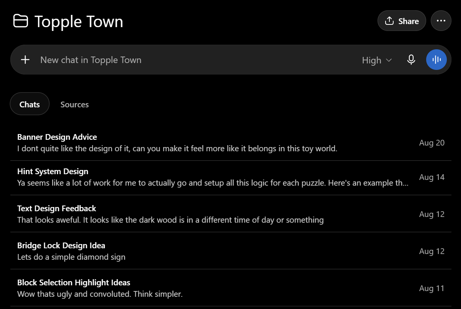Open the High reasoning level dropdown
This screenshot has height=309, width=461.
pyautogui.click(x=377, y=60)
